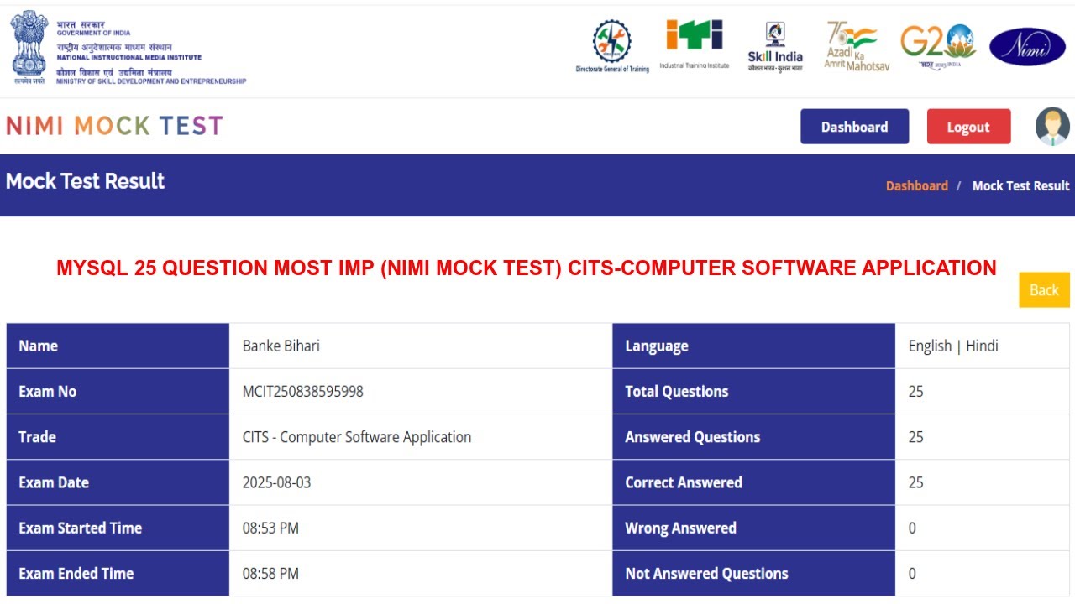1075x604 pixels.
Task: Select the Total Questions value 25
Action: pos(916,391)
